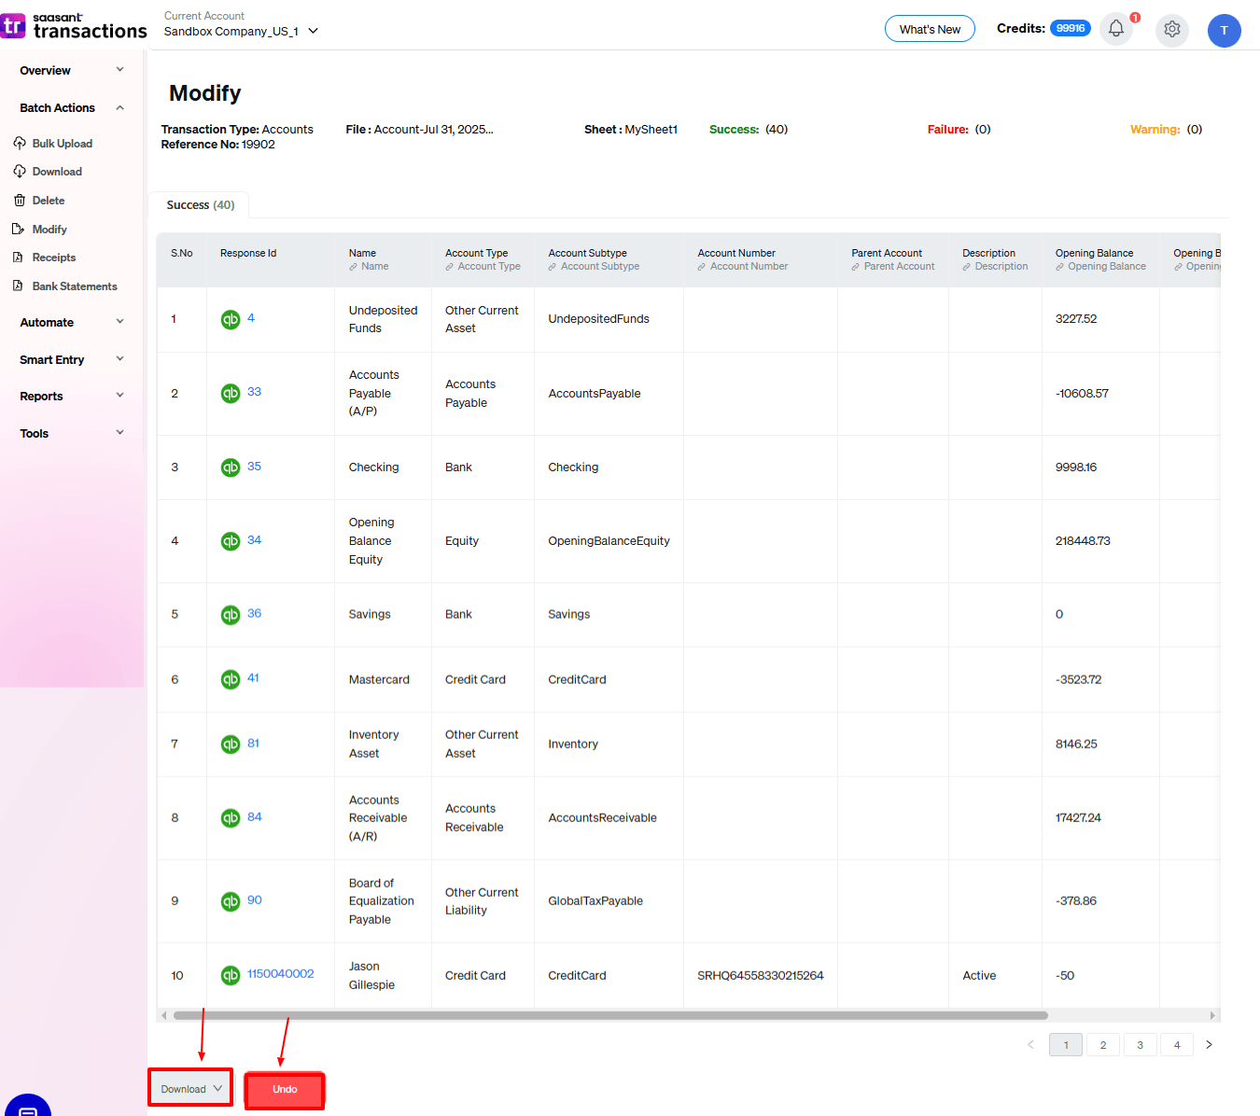Open the Sandbox Company_US_1 account switcher
The image size is (1260, 1116).
240,30
